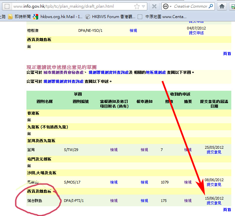Click 提交意見 for the 蒲台群島 plan
This screenshot has height=216, width=235.
pos(214,203)
